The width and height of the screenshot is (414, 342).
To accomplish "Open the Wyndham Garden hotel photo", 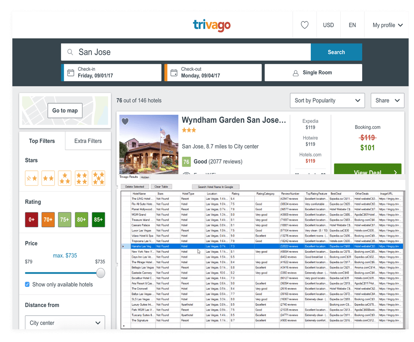I will (x=149, y=144).
